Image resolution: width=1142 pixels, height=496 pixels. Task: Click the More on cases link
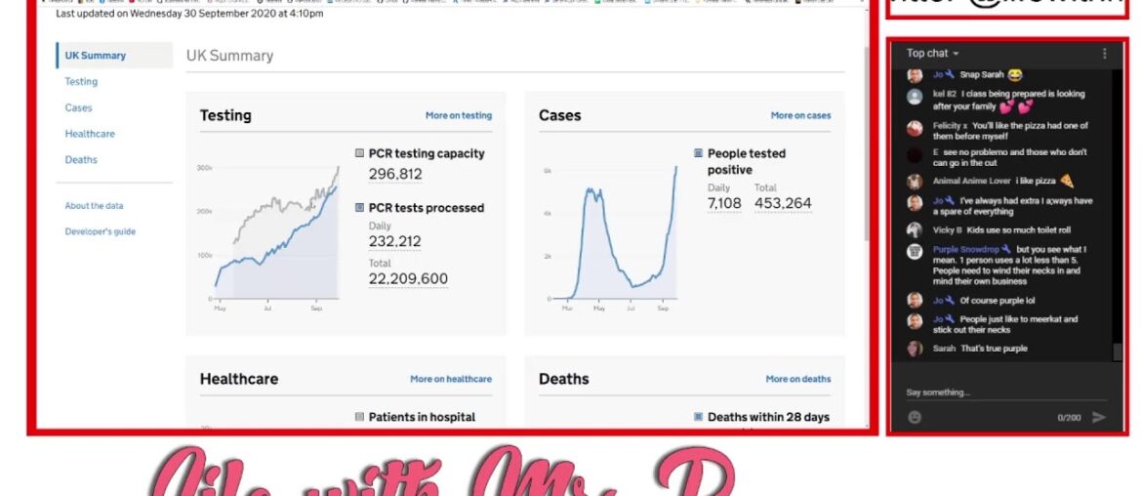pos(800,116)
